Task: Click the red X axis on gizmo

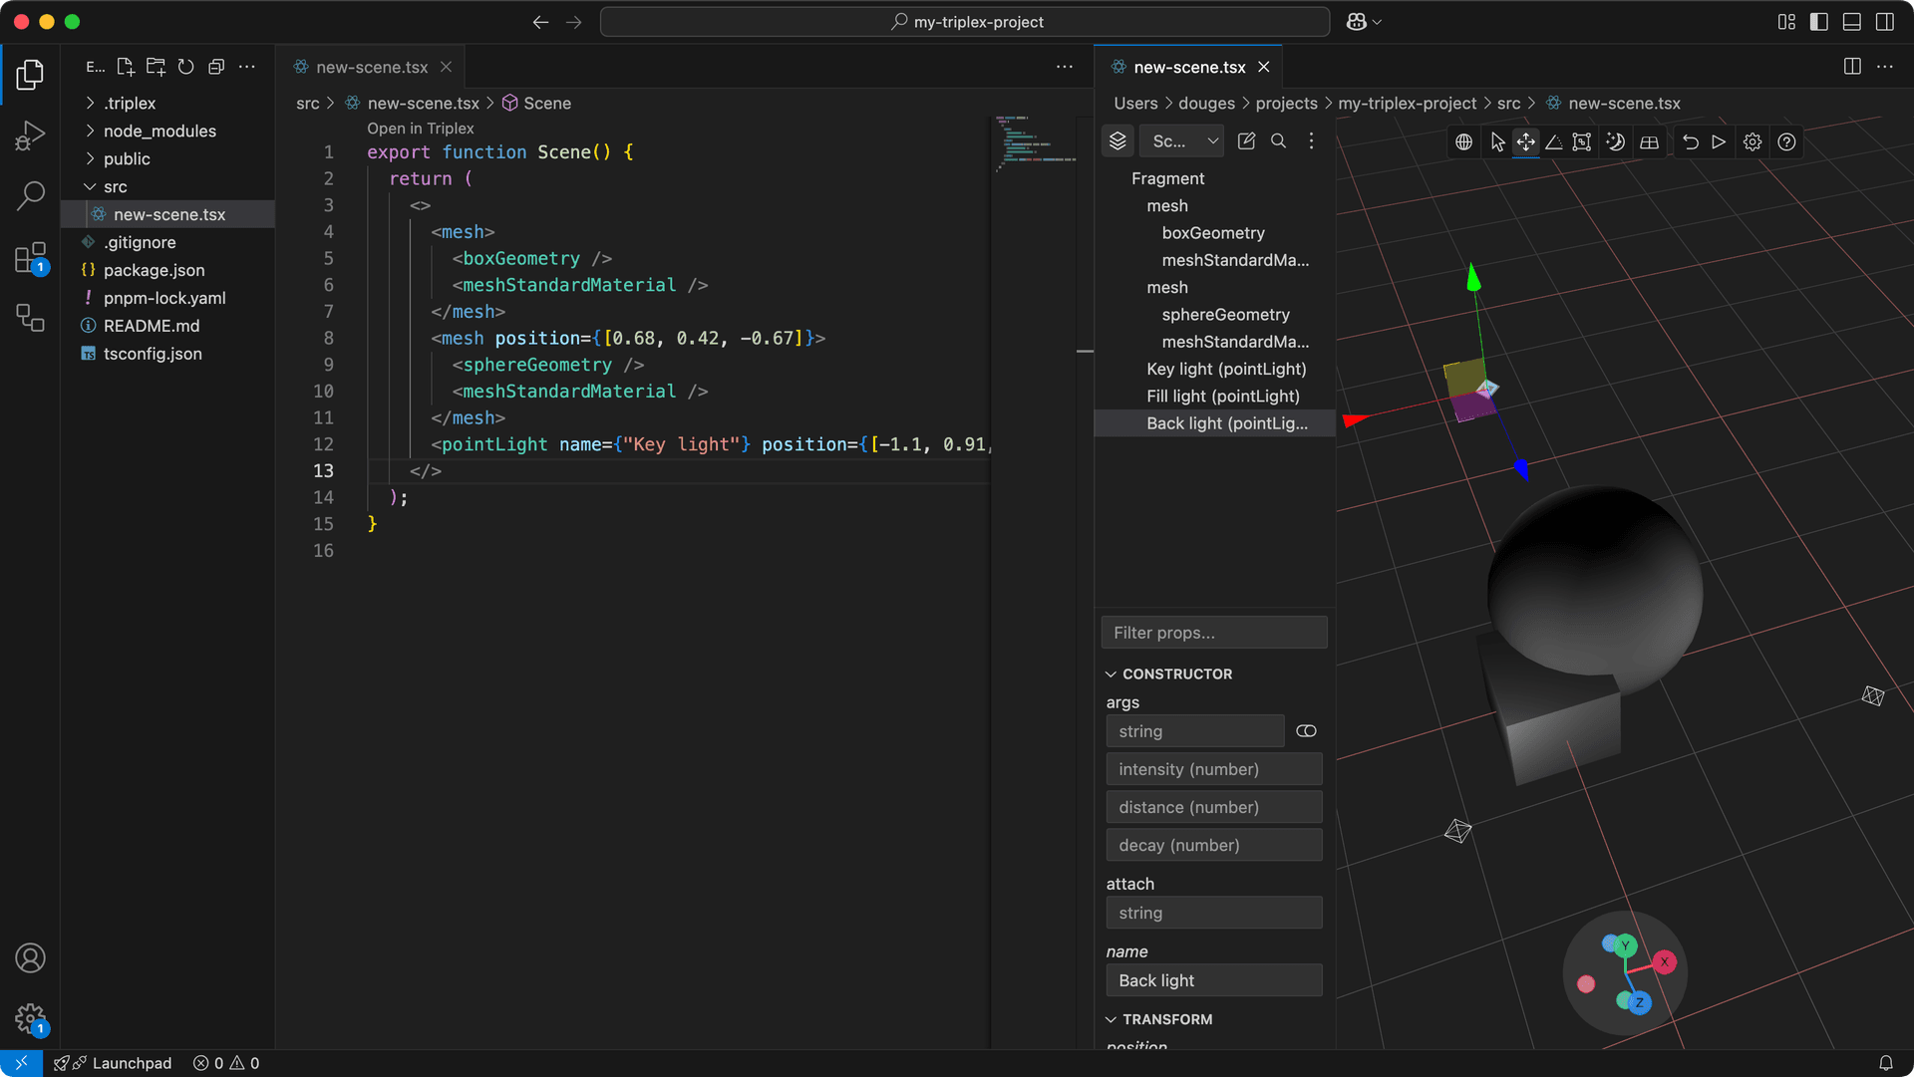Action: [x=1664, y=962]
